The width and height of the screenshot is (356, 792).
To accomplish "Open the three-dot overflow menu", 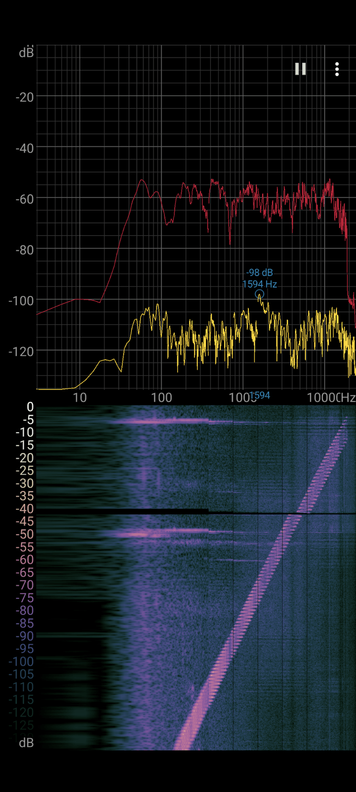I will (x=337, y=69).
